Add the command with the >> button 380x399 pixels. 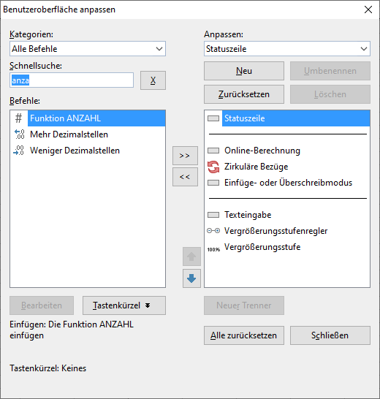(185, 156)
